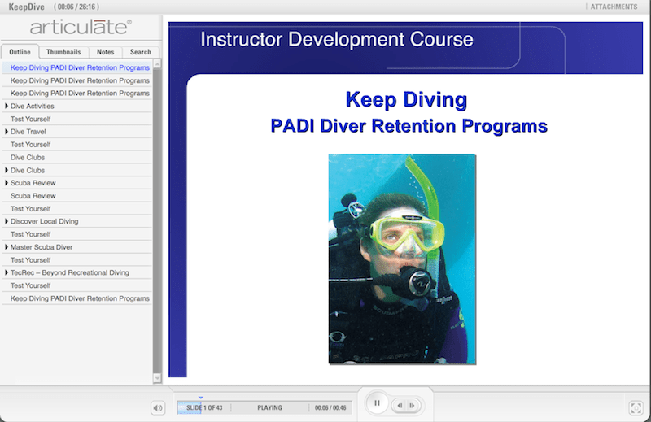Open Test Yourself below Dive Travel
The image size is (651, 422).
[x=77, y=145]
